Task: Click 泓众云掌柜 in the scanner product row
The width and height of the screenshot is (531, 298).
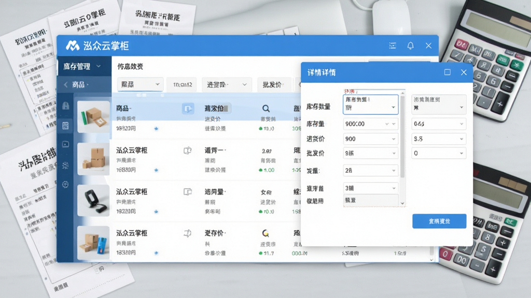Action: [132, 192]
